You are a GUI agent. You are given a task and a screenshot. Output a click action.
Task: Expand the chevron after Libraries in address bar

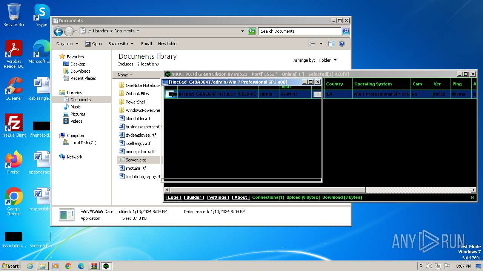[111, 31]
